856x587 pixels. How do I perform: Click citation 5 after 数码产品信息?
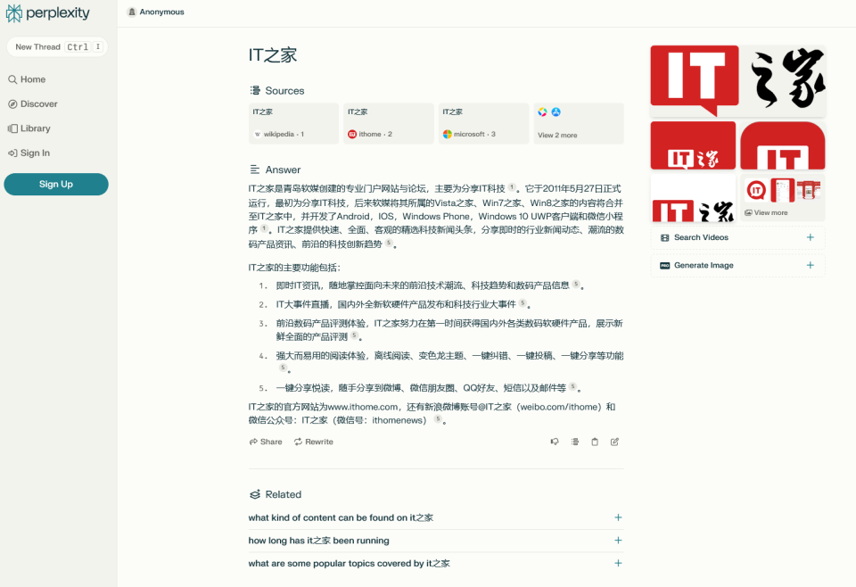click(576, 284)
